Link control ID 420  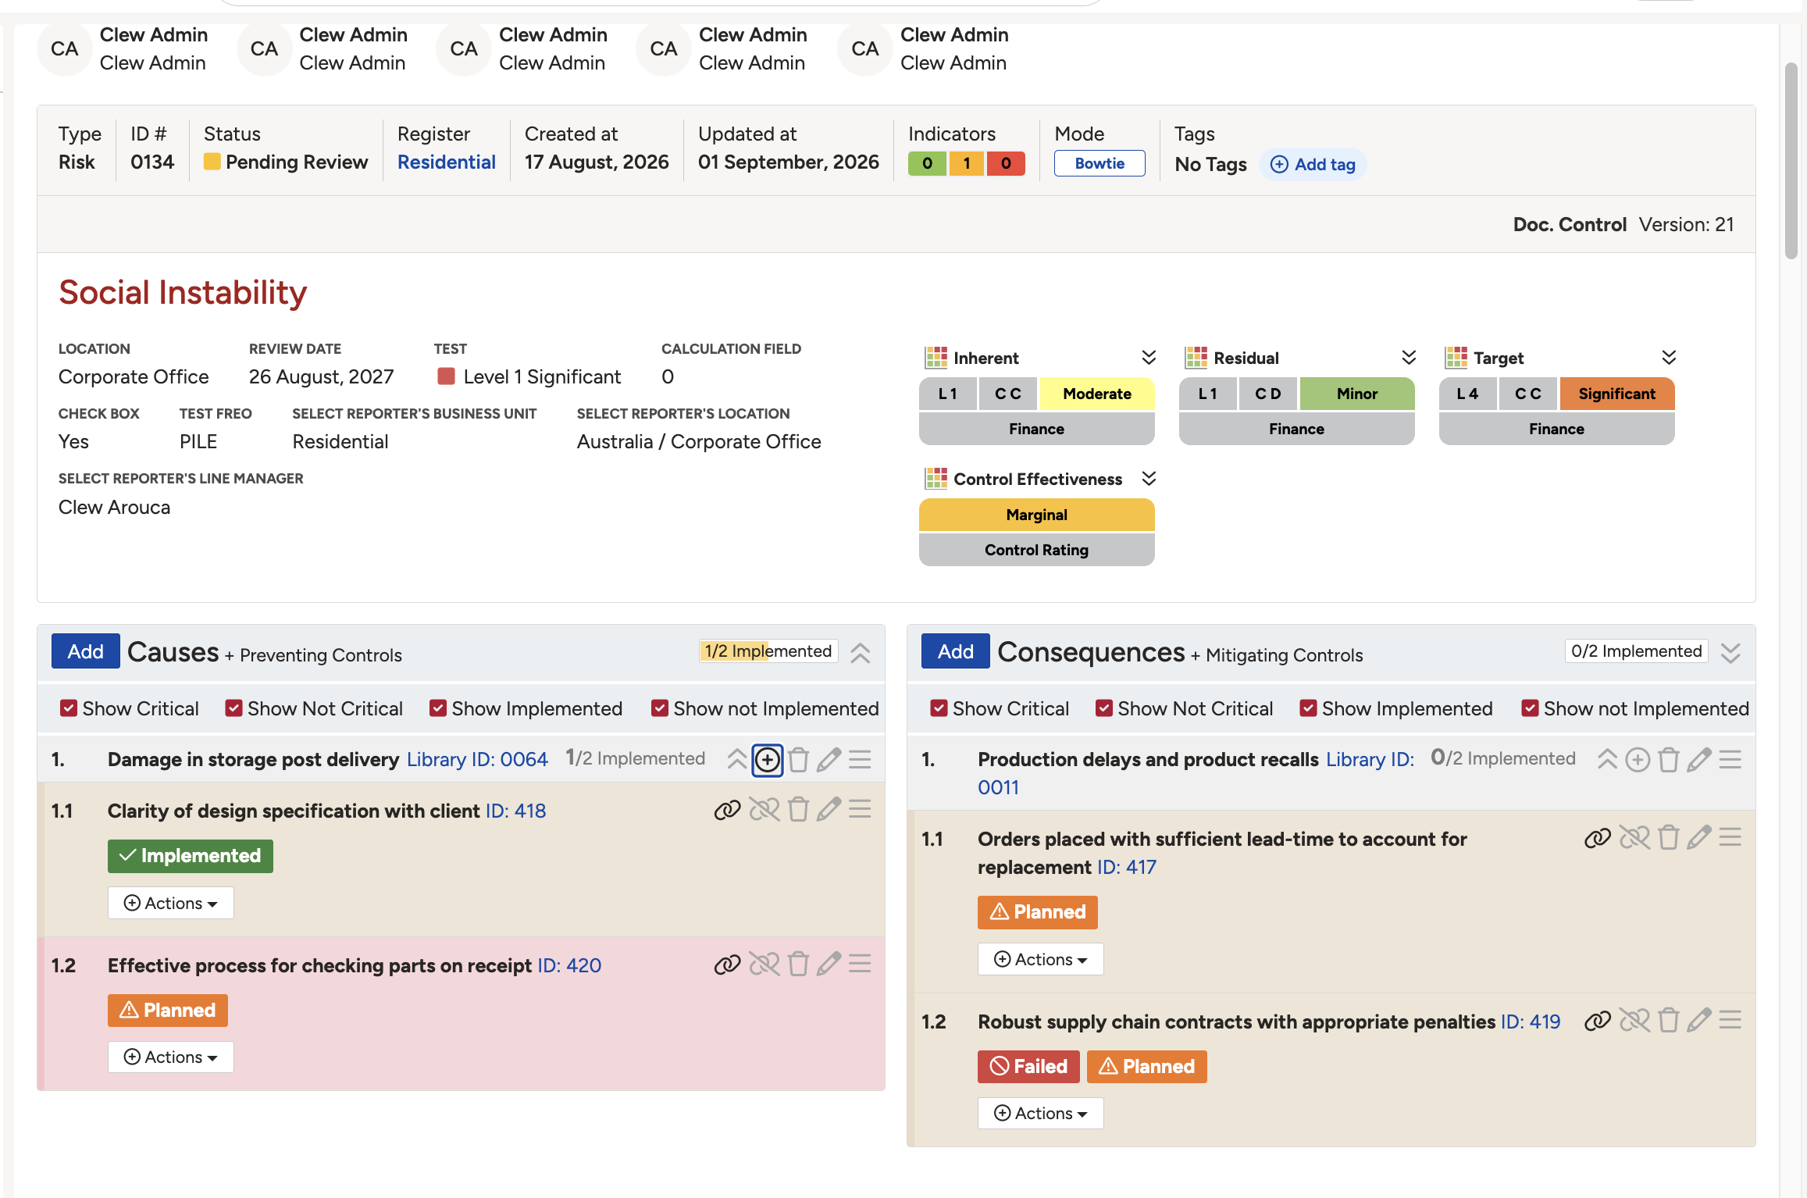click(x=727, y=964)
